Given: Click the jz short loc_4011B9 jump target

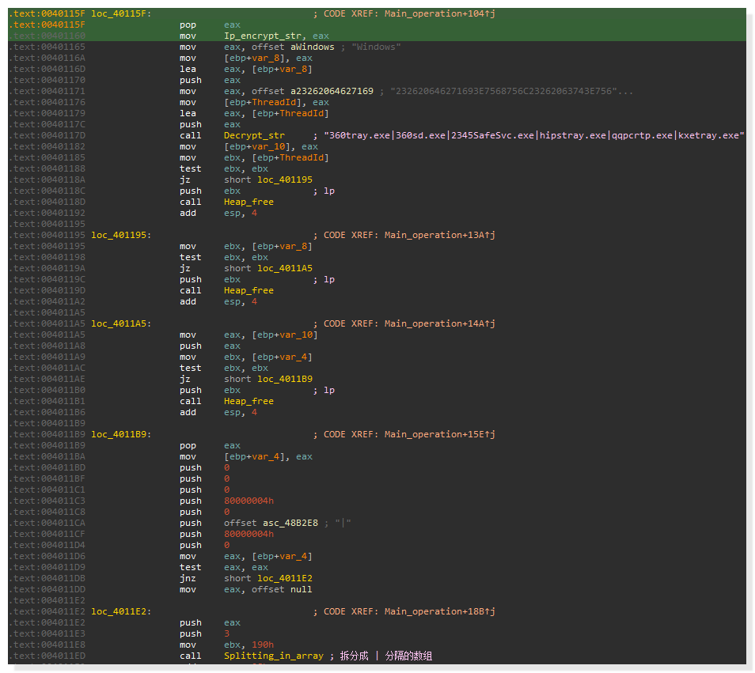Looking at the screenshot, I should [285, 379].
